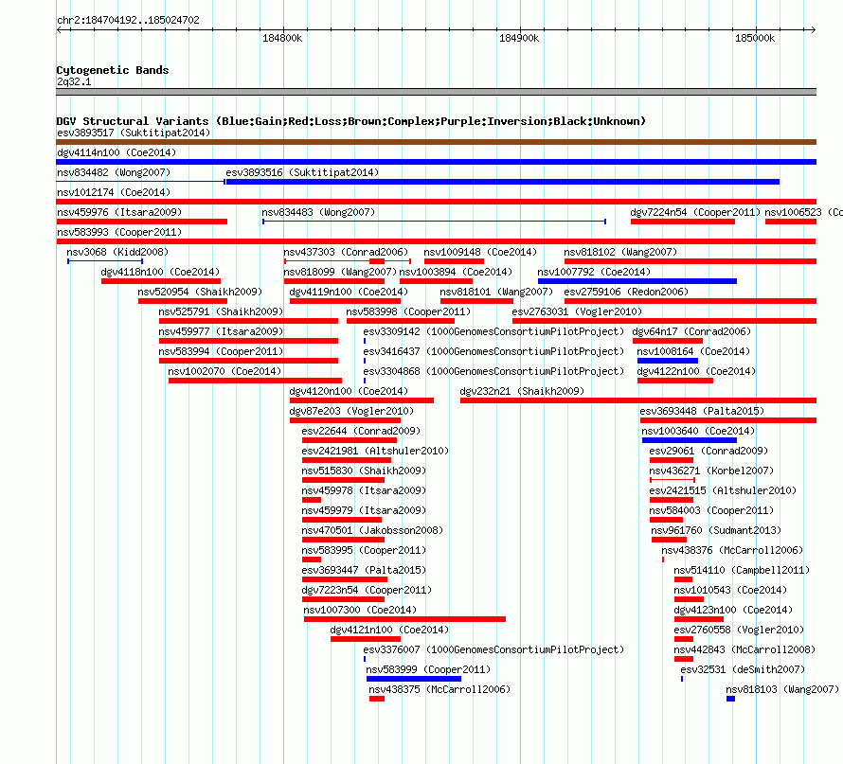Click nsv583998 (Cooper2011) label
Image resolution: width=843 pixels, height=764 pixels.
(x=408, y=311)
